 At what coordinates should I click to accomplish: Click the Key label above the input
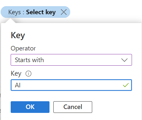click(16, 74)
